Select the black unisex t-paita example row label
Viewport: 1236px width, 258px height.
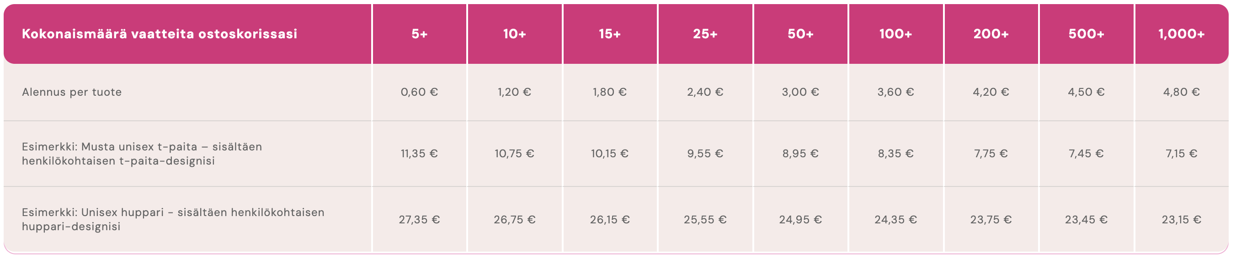[142, 154]
